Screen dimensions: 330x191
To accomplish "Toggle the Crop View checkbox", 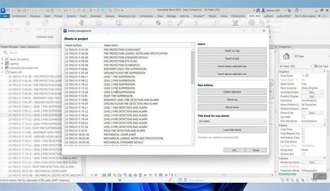I will coord(303,129).
